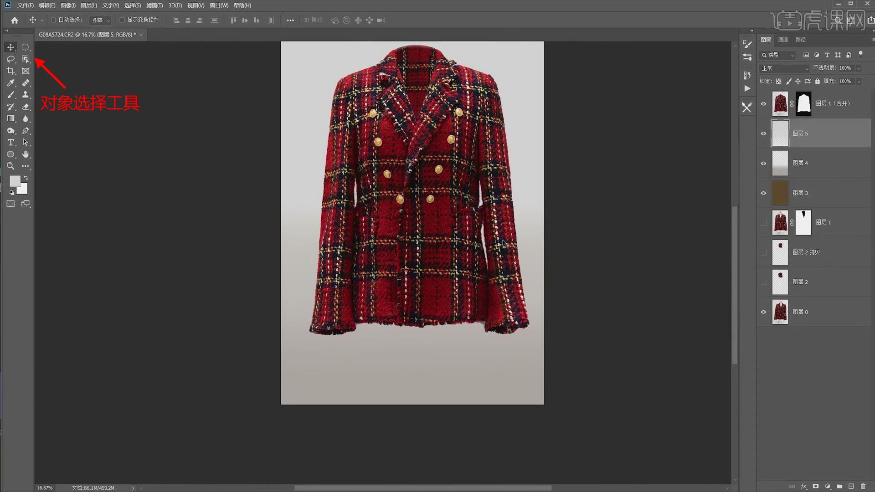875x492 pixels.
Task: Select the Horizontal Type tool
Action: click(10, 143)
